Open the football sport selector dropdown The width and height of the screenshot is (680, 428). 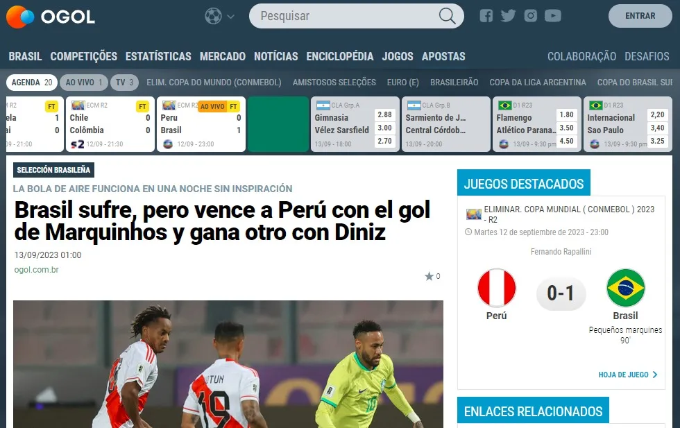(x=219, y=16)
